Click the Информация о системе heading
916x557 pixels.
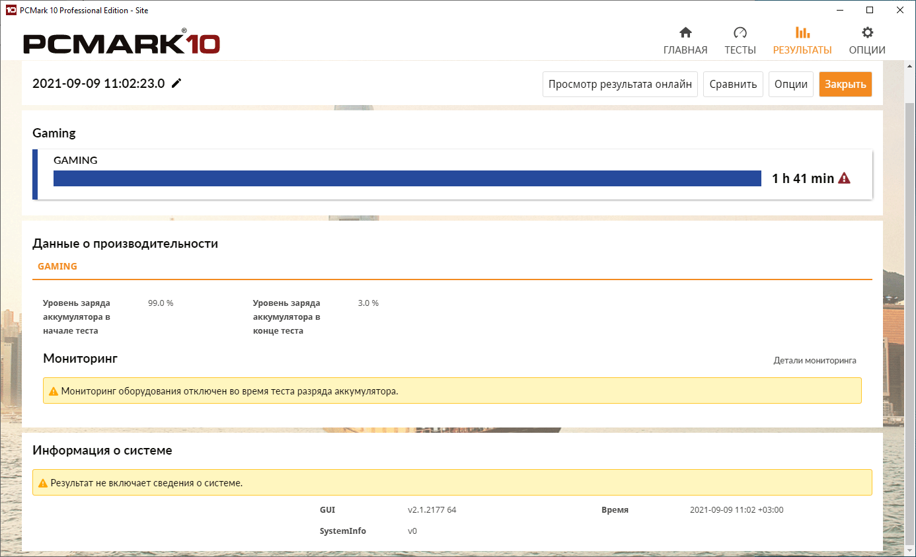tap(102, 451)
